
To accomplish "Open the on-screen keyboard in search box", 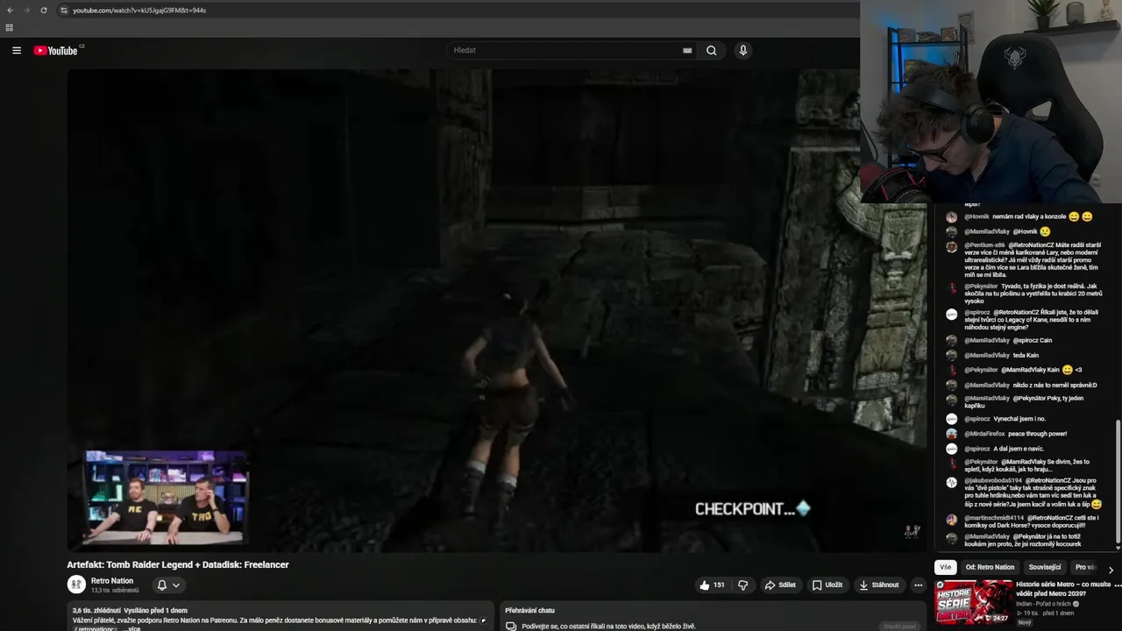I will (687, 50).
